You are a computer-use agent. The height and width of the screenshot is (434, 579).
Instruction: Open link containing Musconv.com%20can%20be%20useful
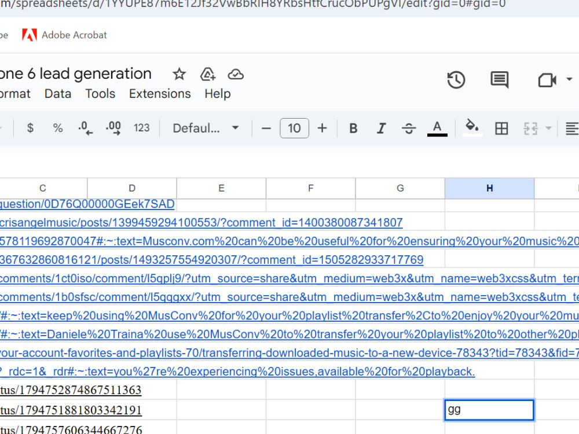(x=289, y=241)
